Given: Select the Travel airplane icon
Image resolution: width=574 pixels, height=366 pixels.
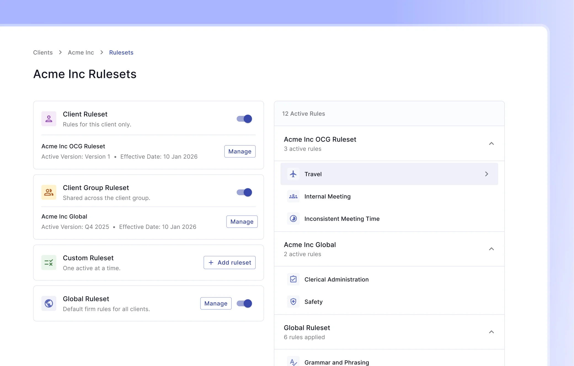Looking at the screenshot, I should (x=293, y=174).
